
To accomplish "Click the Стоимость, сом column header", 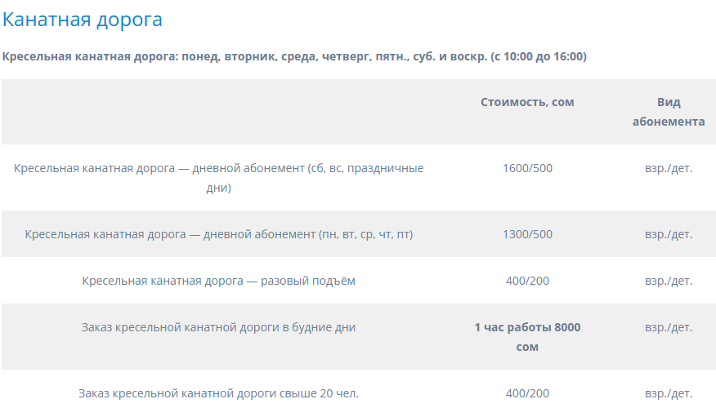I will pyautogui.click(x=527, y=102).
